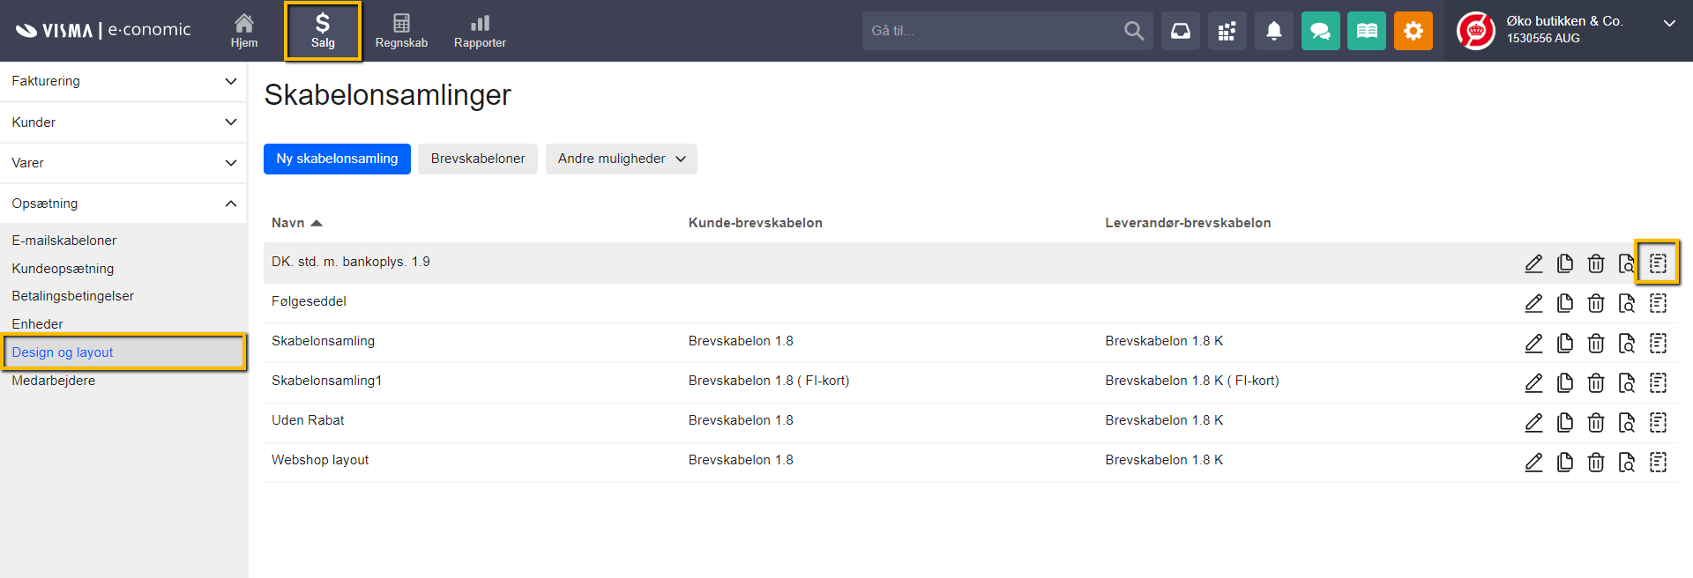
Task: Open the inbox tray icon
Action: click(x=1180, y=31)
